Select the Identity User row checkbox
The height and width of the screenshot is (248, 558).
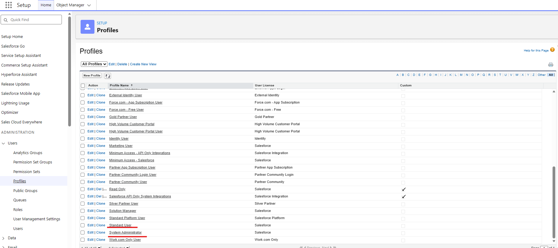pyautogui.click(x=82, y=139)
